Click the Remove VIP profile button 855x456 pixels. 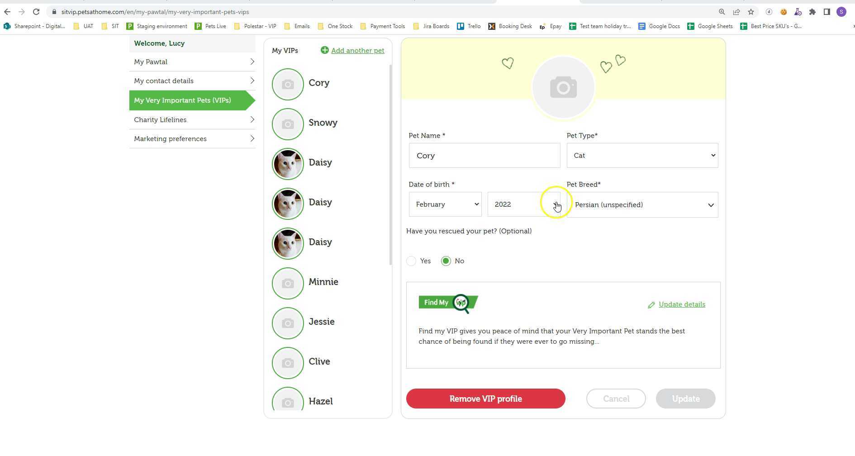point(485,399)
